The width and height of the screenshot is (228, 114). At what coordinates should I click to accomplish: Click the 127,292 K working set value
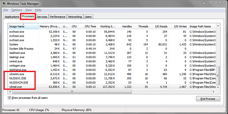109,87
